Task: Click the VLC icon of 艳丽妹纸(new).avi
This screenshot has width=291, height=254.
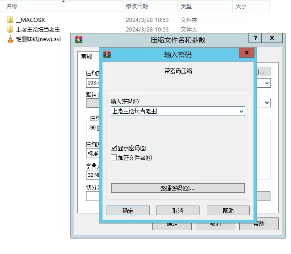Action: [x=11, y=39]
